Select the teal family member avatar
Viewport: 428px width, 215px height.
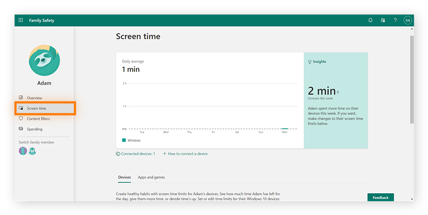pos(32,151)
